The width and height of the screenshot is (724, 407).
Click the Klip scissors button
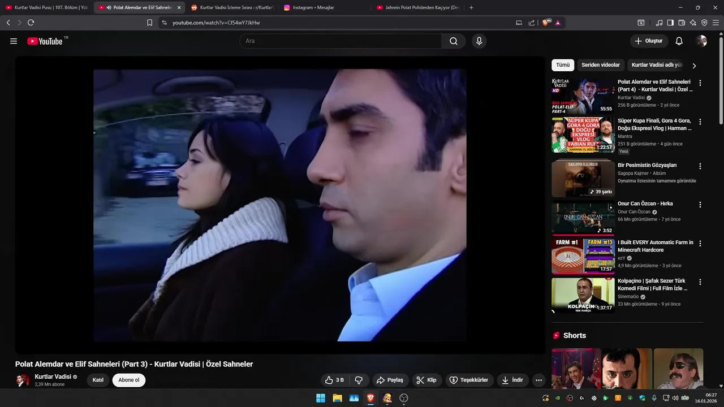(426, 380)
